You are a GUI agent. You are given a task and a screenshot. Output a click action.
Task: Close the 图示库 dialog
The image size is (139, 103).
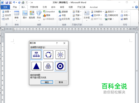64,43
